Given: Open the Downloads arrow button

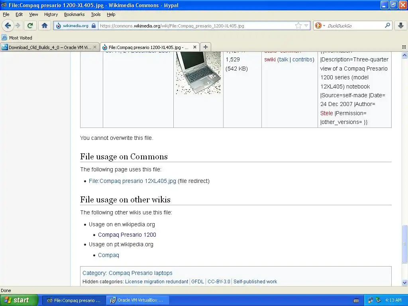Looking at the screenshot, I should 401,25.
